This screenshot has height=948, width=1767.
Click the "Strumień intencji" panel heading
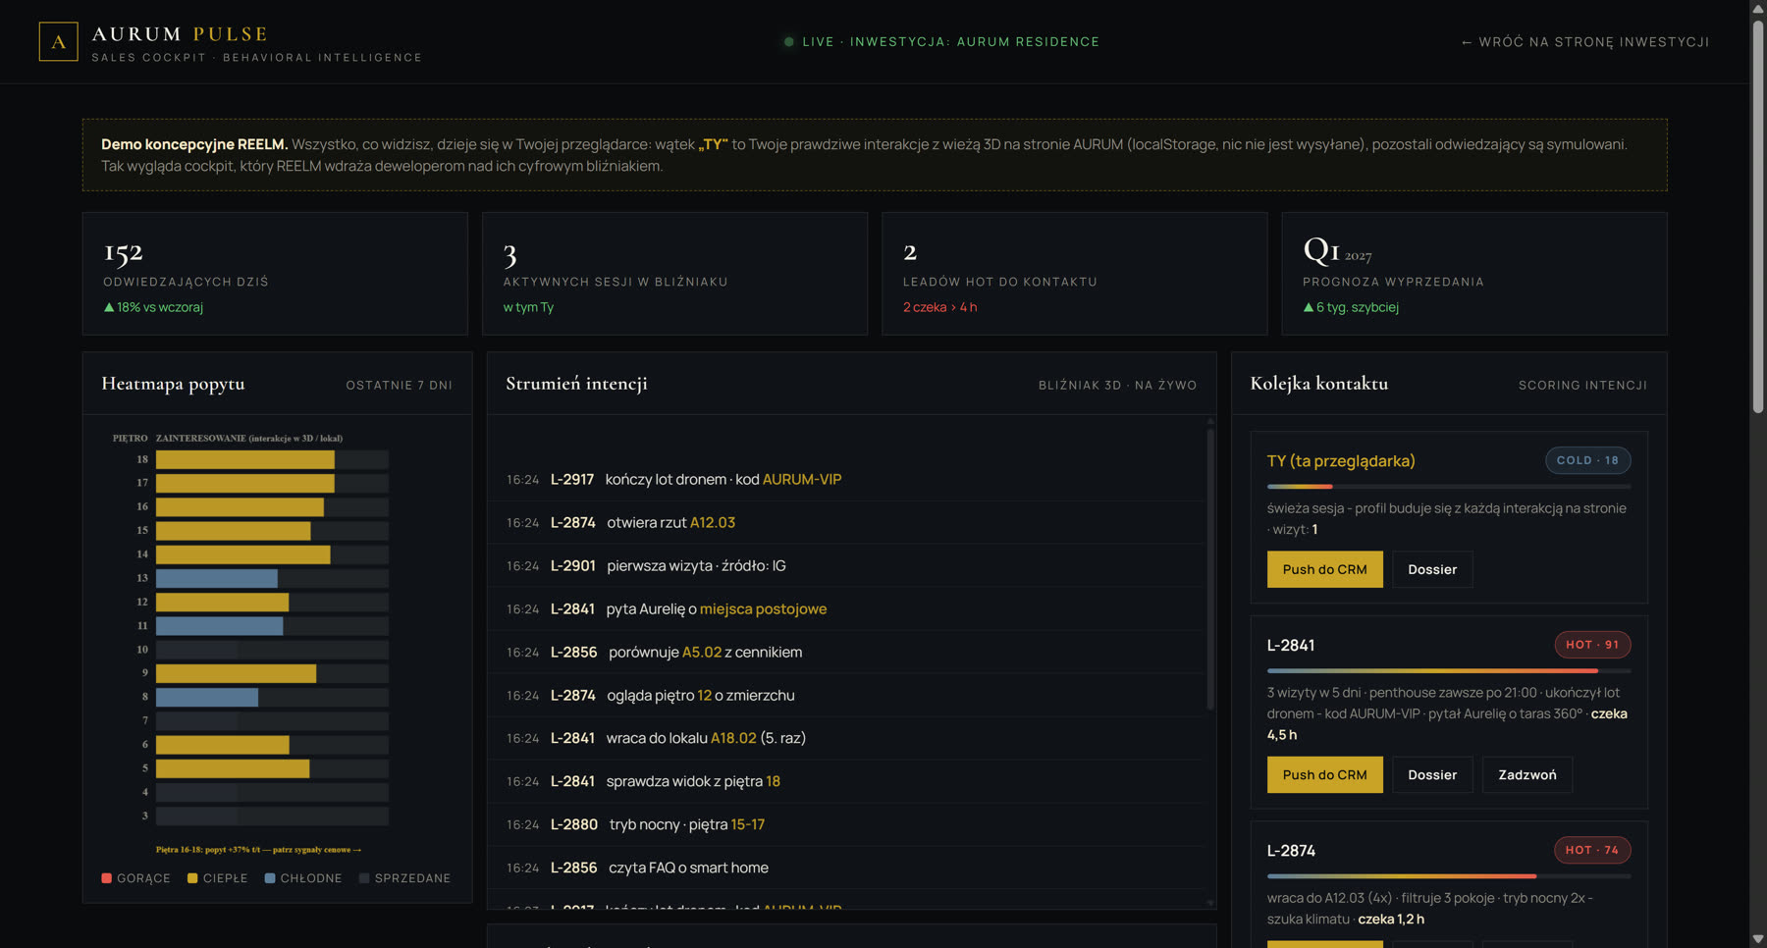click(x=576, y=384)
